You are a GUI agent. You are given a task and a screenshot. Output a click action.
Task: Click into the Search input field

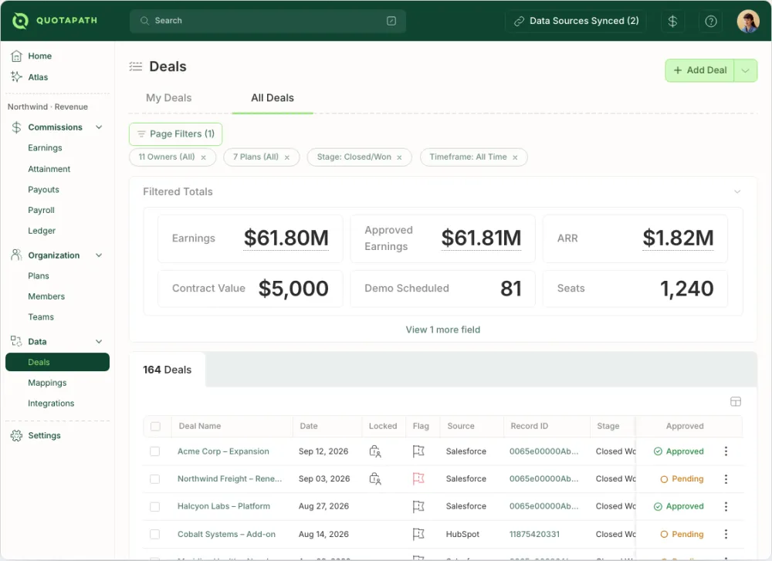point(268,21)
